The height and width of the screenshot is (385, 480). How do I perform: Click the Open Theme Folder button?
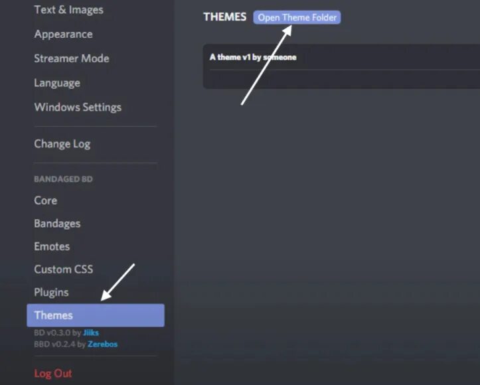tap(297, 17)
